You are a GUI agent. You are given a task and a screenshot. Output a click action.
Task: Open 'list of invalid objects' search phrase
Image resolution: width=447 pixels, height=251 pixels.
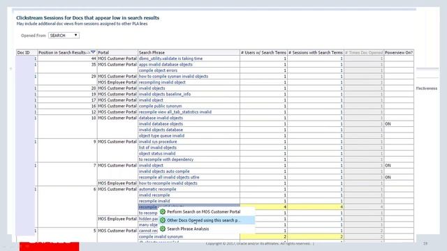point(158,148)
